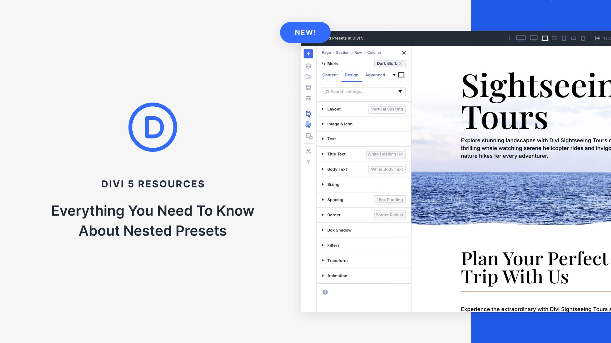Switch to the portrait phone preview
Viewport: 611px width, 343px height.
tap(583, 38)
